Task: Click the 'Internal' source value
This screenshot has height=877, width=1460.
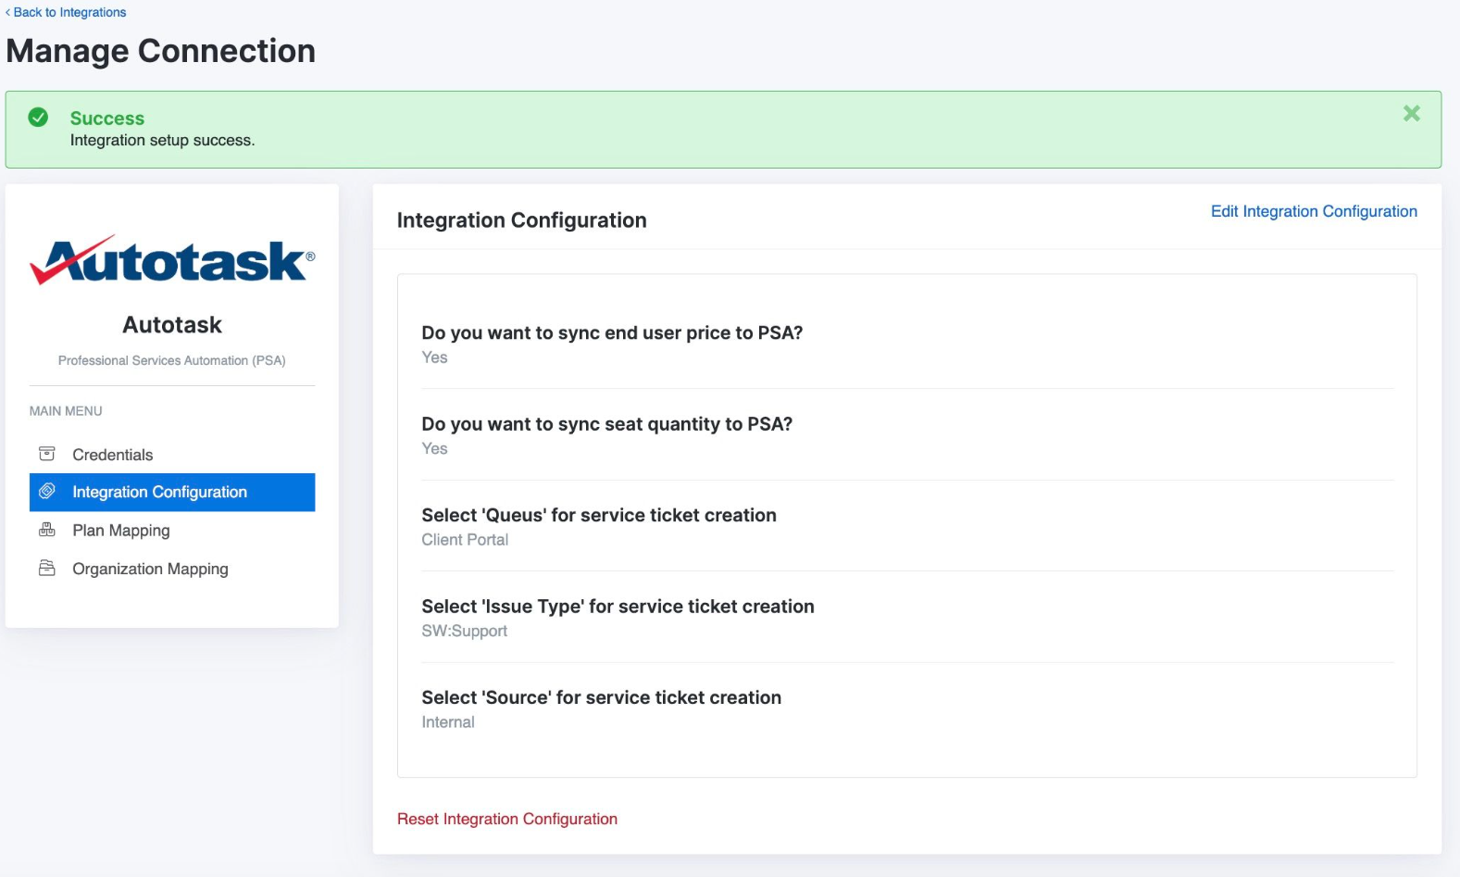Action: point(448,722)
